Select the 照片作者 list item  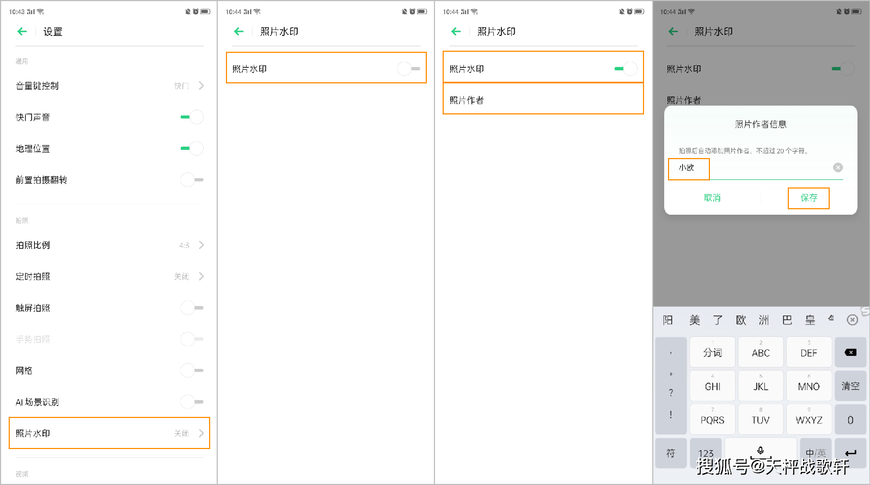point(543,100)
